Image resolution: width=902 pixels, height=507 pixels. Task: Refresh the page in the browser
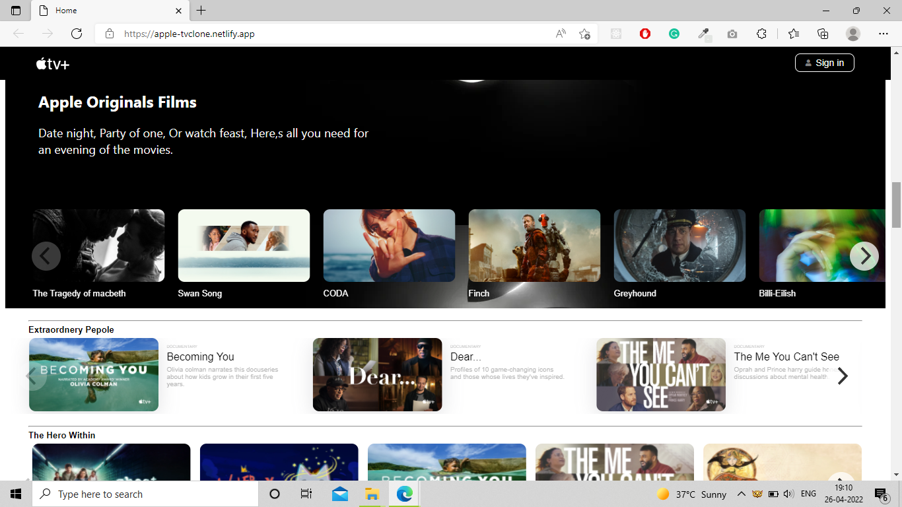tap(77, 34)
